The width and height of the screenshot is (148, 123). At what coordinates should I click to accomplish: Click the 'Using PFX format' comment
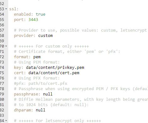[x=37, y=78]
